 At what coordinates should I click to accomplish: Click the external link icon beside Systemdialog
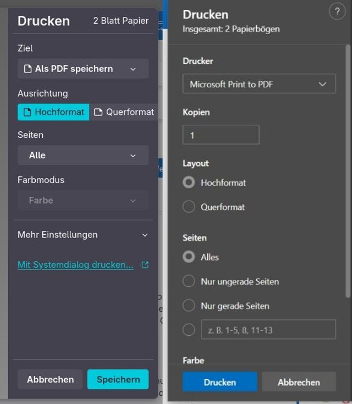[145, 265]
